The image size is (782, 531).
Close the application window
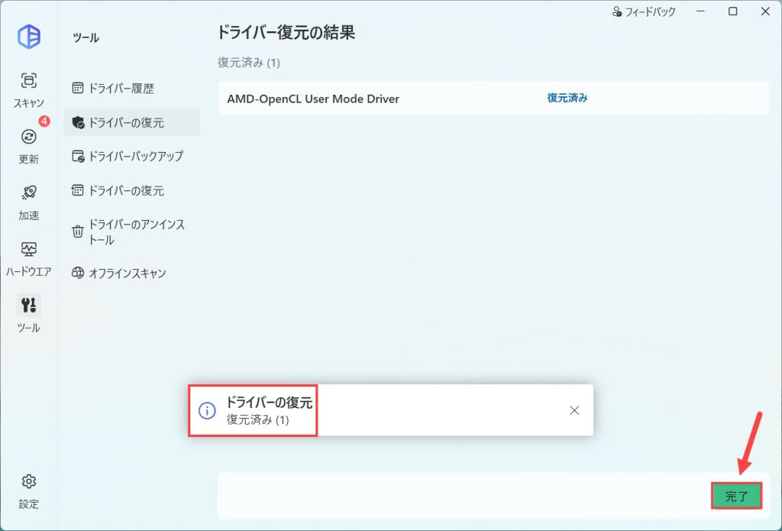(x=765, y=11)
